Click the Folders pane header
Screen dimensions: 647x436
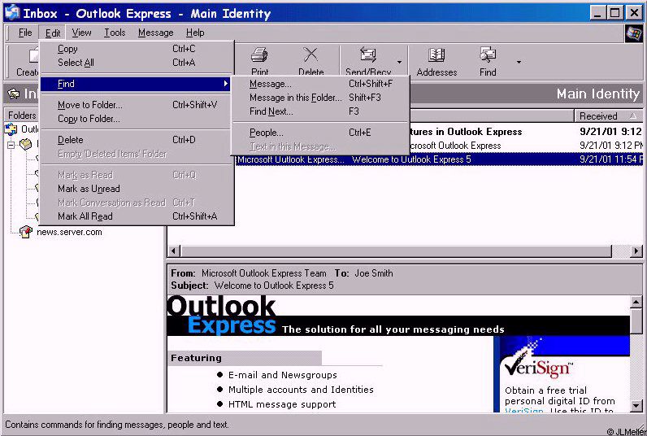[22, 116]
